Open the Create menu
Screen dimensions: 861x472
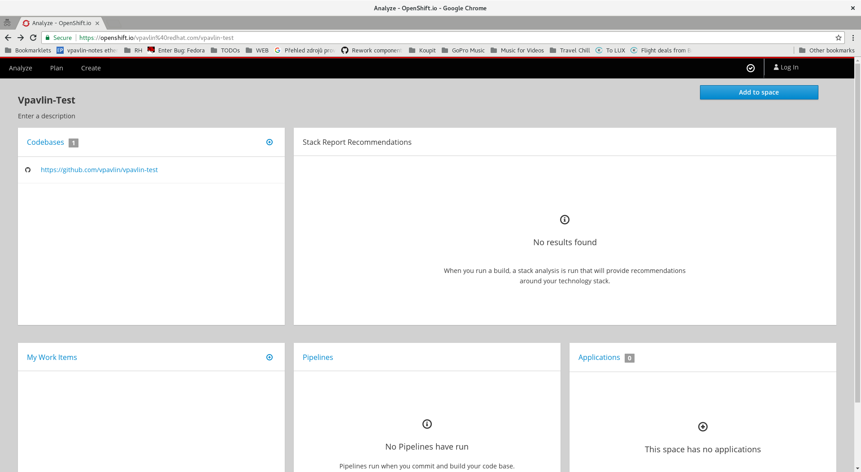point(91,68)
